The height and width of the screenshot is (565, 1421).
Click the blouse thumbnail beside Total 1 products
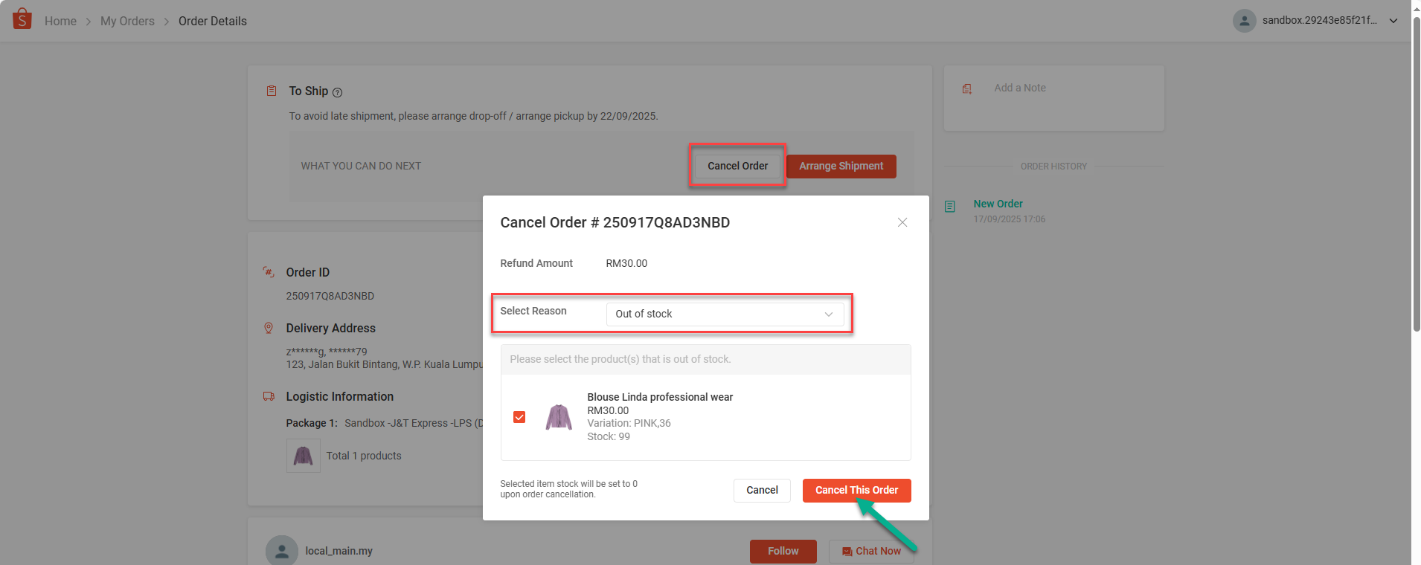click(x=304, y=456)
